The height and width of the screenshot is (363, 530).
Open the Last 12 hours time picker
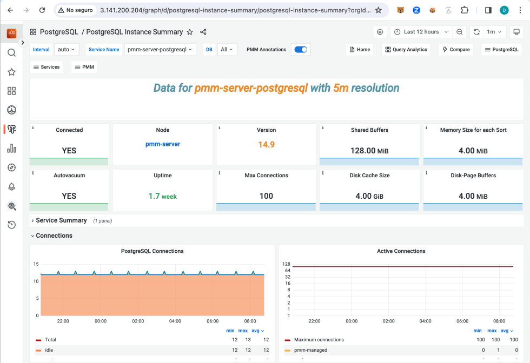(x=421, y=32)
